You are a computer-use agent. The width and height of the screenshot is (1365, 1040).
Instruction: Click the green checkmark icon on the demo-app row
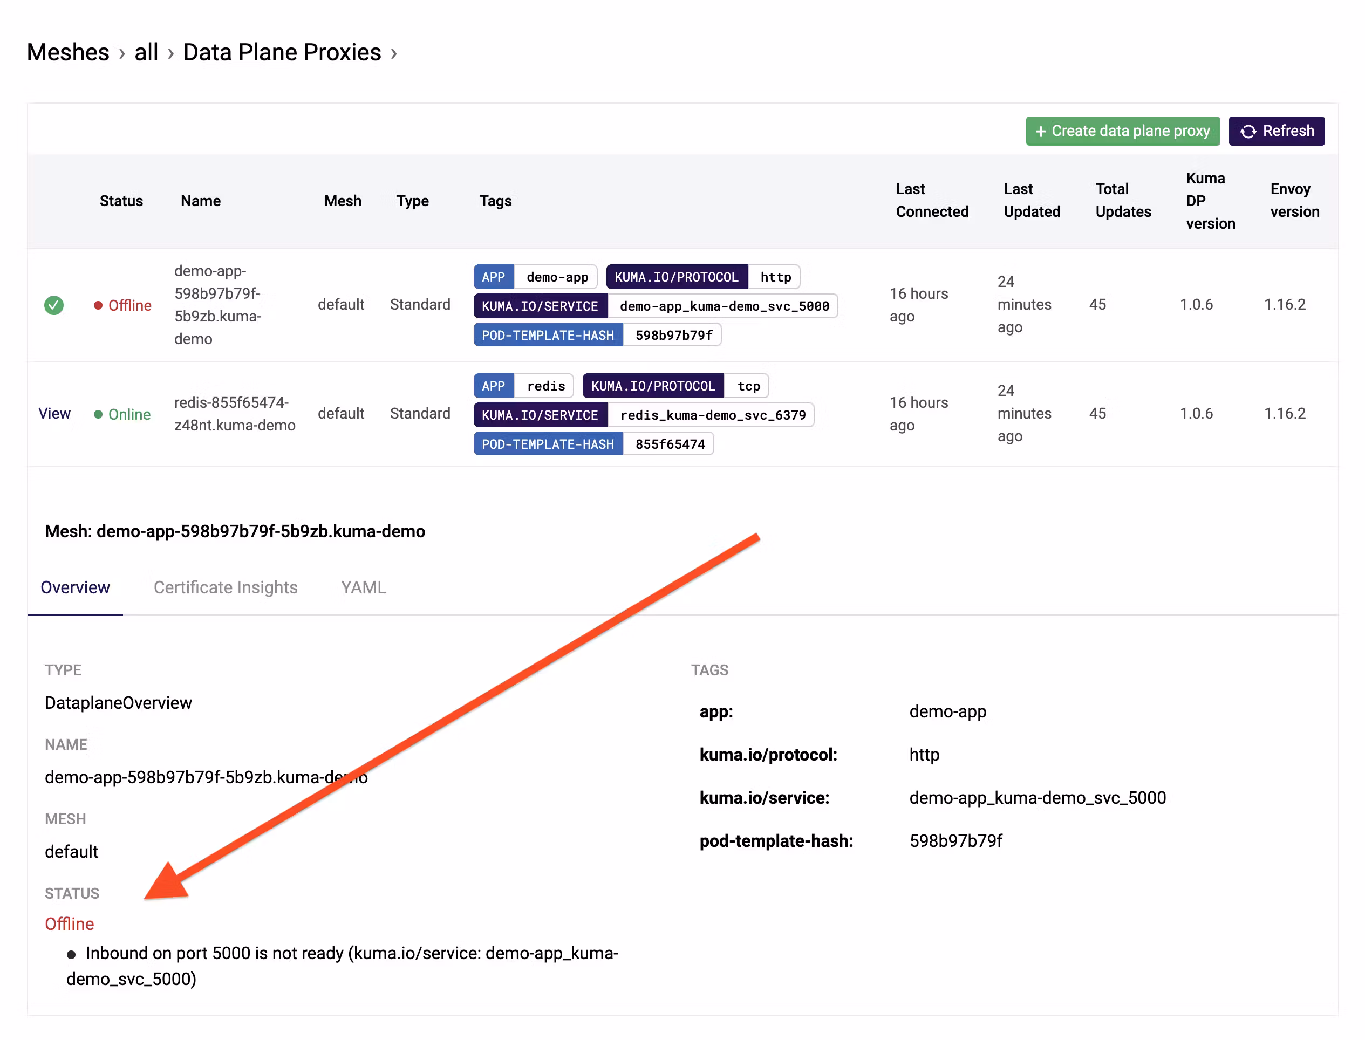pos(54,305)
